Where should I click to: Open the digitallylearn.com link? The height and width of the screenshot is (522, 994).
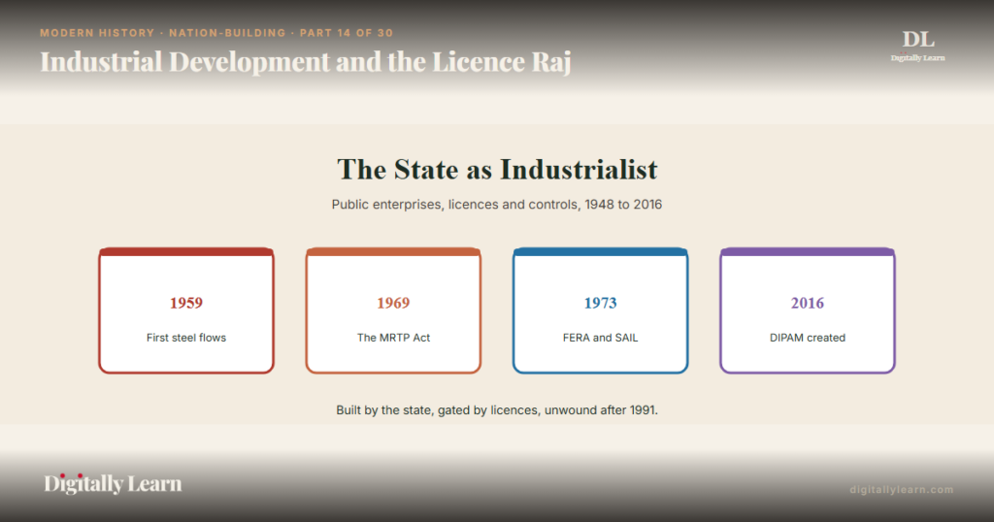pos(902,490)
